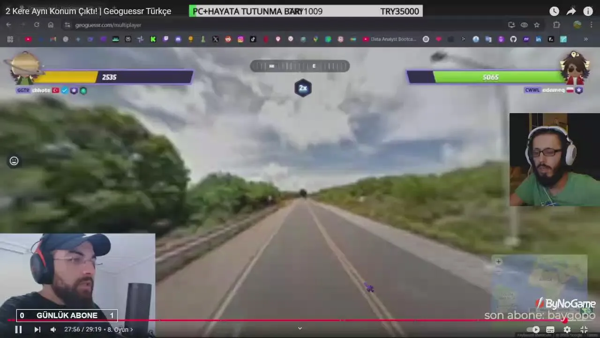Click the '27:56 / 29:19' time display
Viewport: 600px width, 338px height.
pyautogui.click(x=83, y=330)
